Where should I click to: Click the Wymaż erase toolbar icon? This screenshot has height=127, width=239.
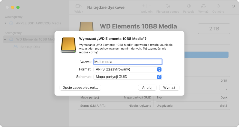point(203,6)
